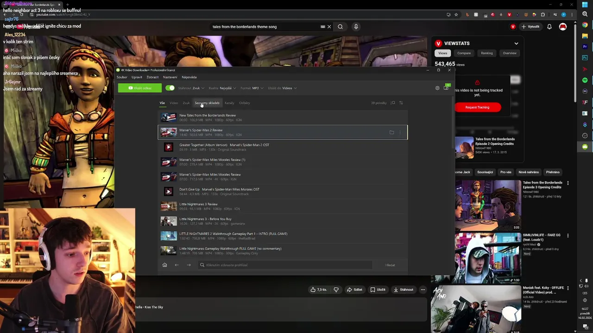
Task: Click the downloader browser home icon
Action: (164, 265)
